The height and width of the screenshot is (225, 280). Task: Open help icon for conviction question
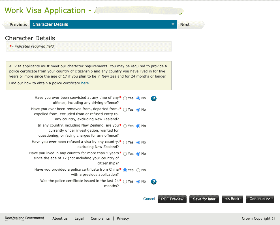[154, 98]
